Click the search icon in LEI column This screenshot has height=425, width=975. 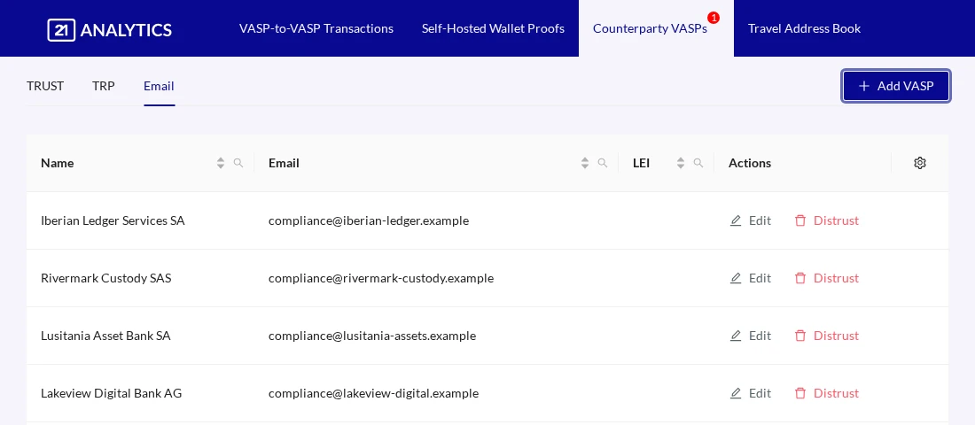tap(698, 163)
